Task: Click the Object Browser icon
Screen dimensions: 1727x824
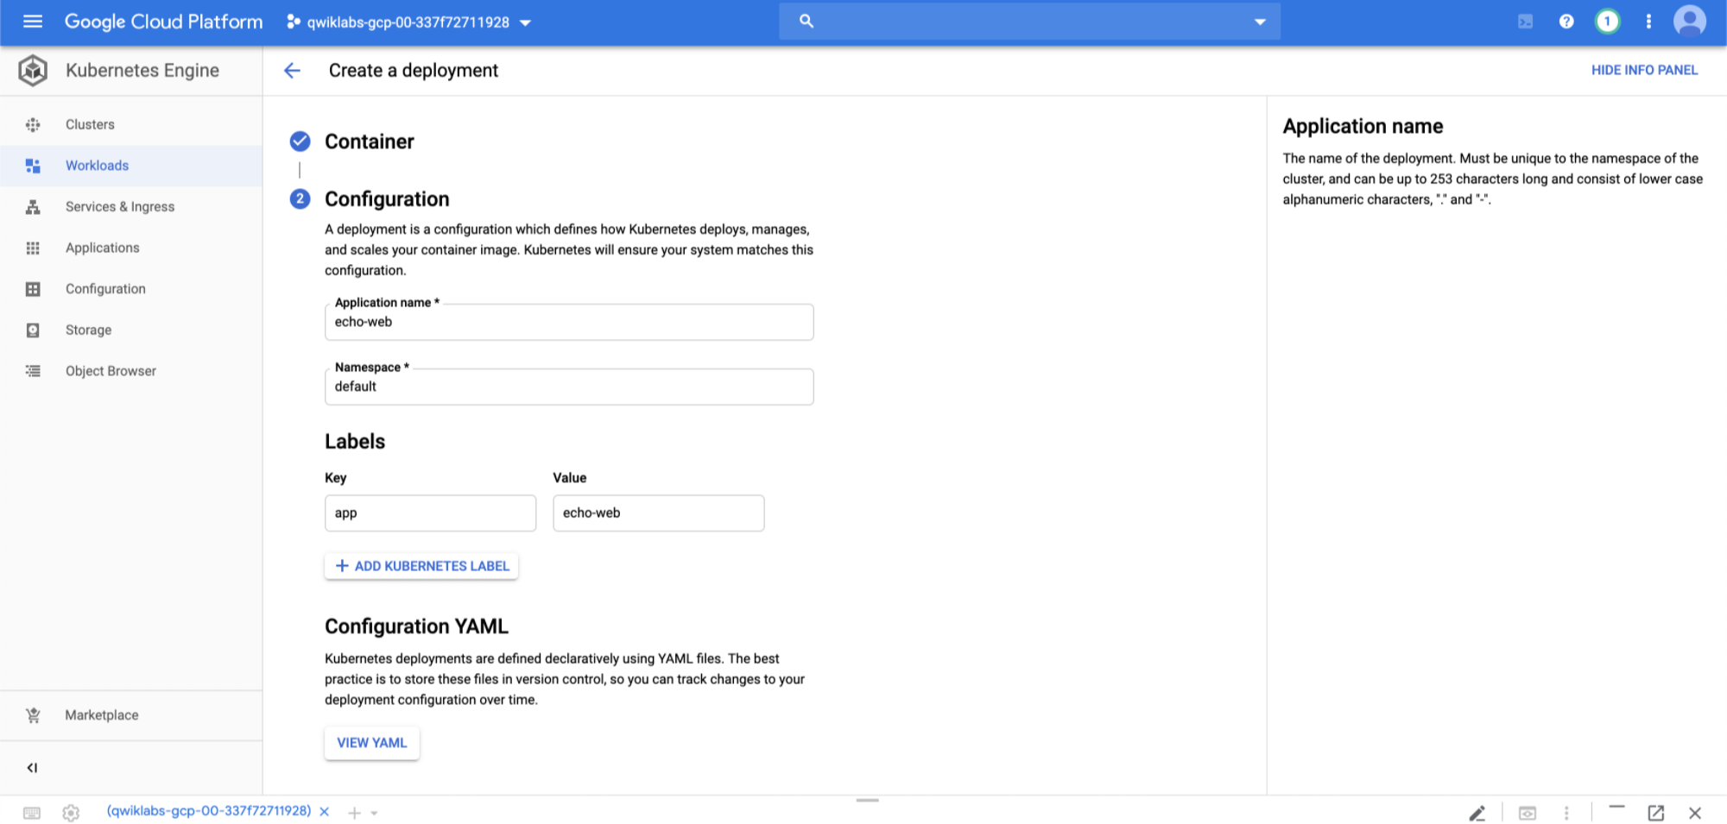Action: pyautogui.click(x=33, y=371)
